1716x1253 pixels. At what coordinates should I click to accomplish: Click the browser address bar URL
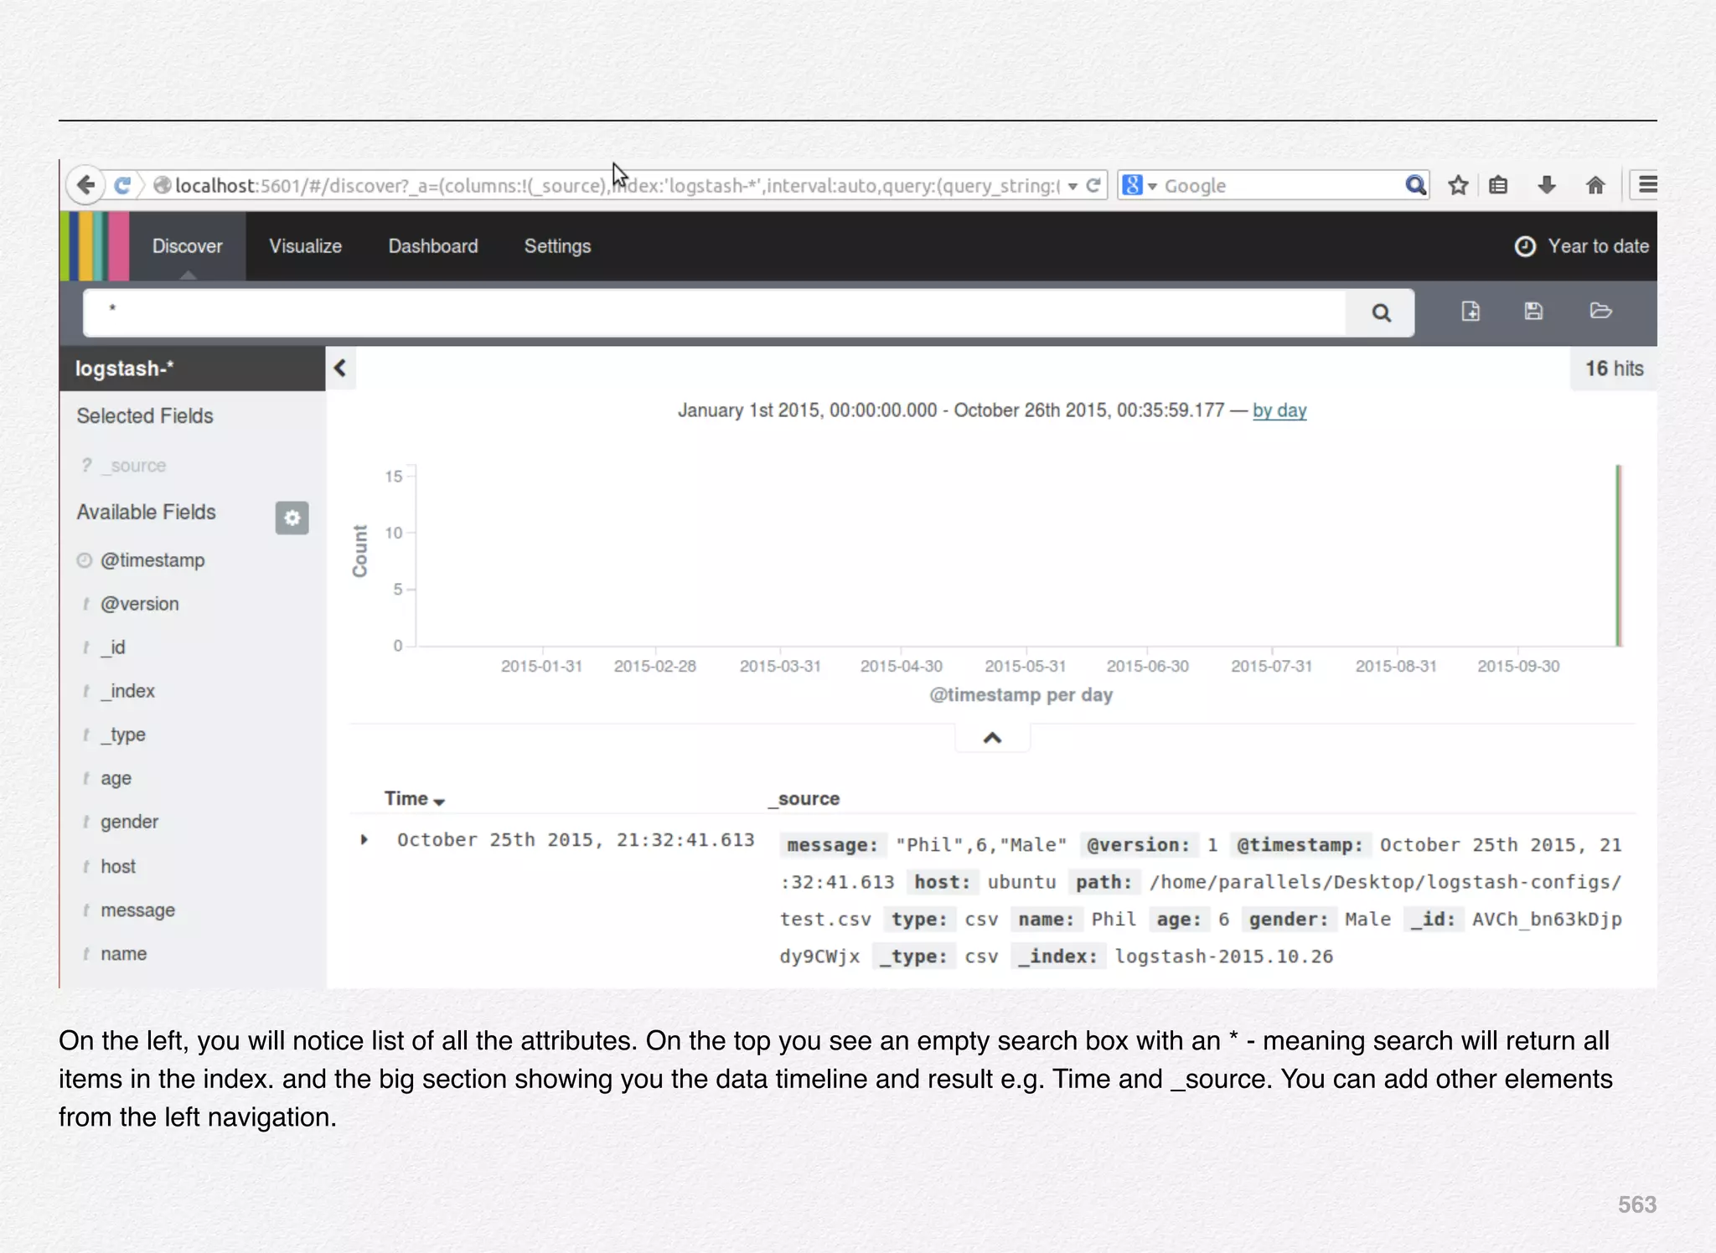(x=617, y=185)
